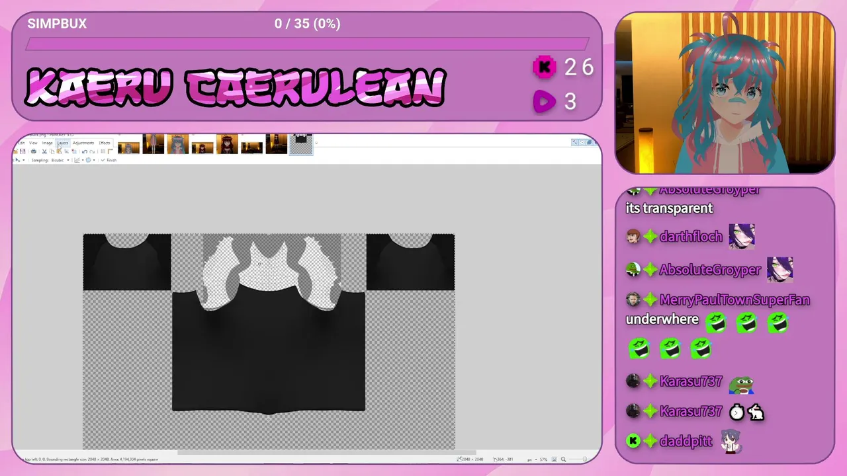Screen dimensions: 847x476
Task: Click the 'underwhere' chat message text
Action: [x=662, y=319]
